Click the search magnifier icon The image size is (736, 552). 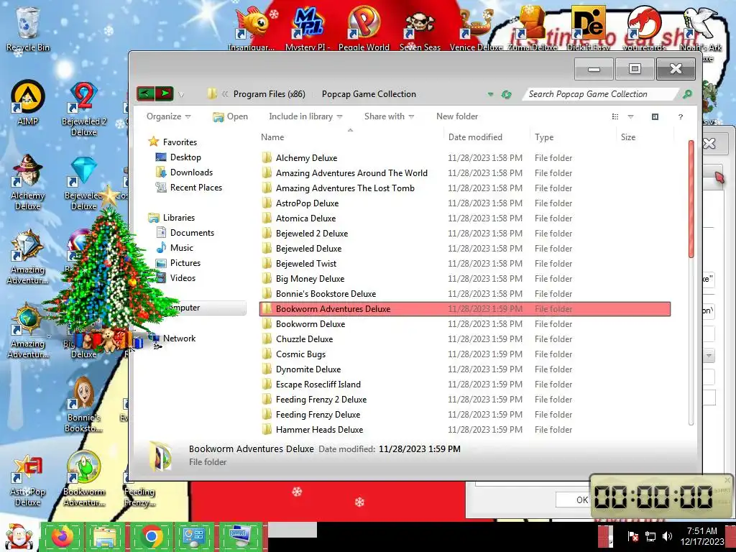[x=686, y=94]
